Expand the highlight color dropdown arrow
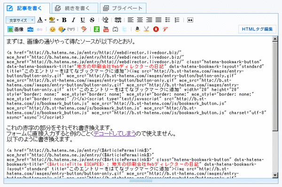Screen dimensions: 282x187 coord(57,20)
